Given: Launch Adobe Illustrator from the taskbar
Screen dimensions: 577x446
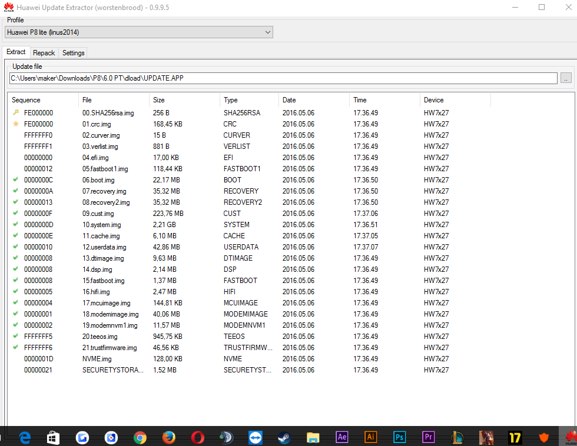Looking at the screenshot, I should point(370,437).
